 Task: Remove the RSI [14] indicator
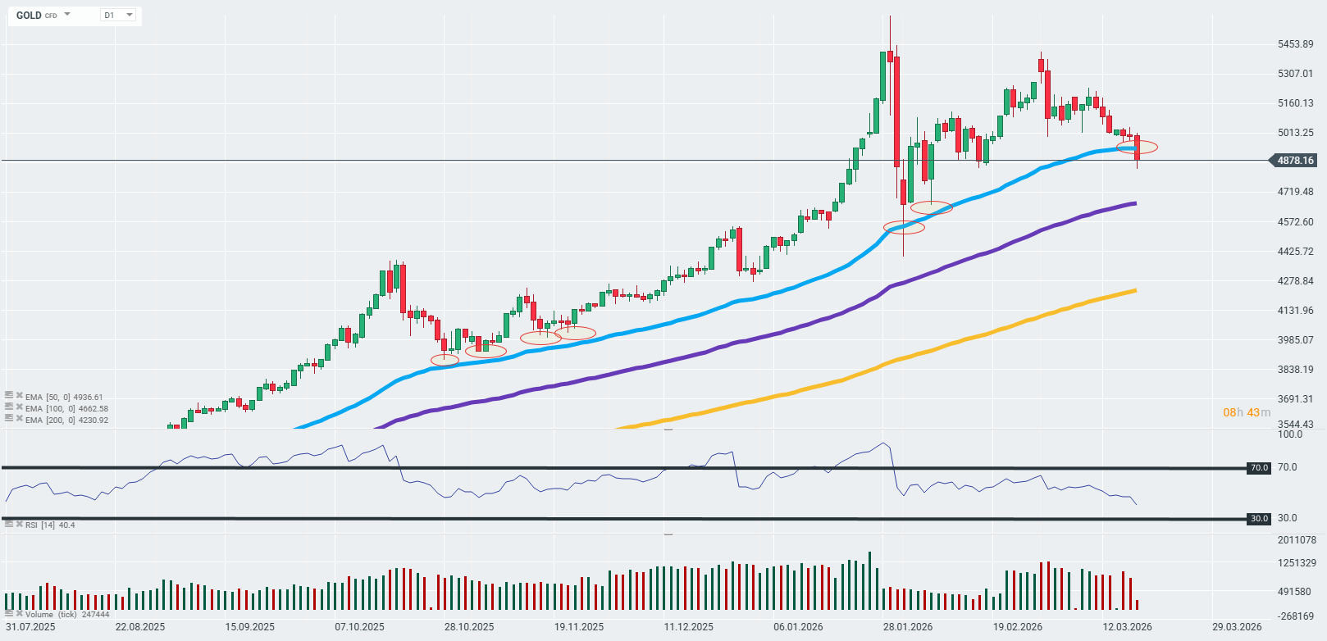click(x=19, y=524)
